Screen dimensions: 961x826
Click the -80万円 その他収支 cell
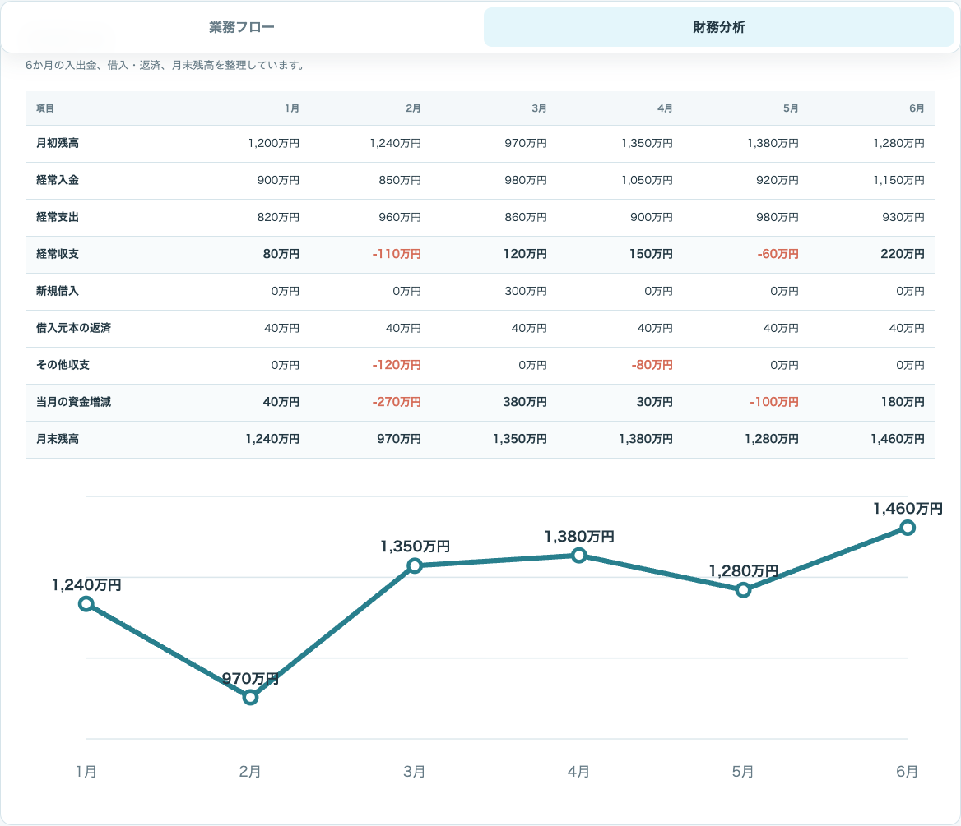tap(652, 365)
